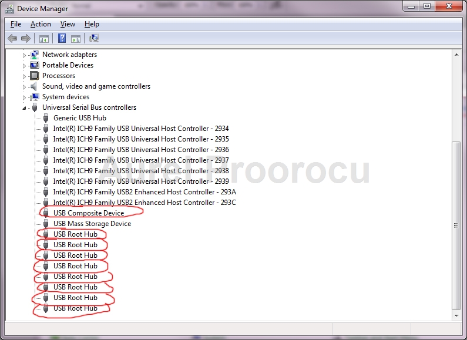Click the vertical scrollbar thumb

(456, 225)
